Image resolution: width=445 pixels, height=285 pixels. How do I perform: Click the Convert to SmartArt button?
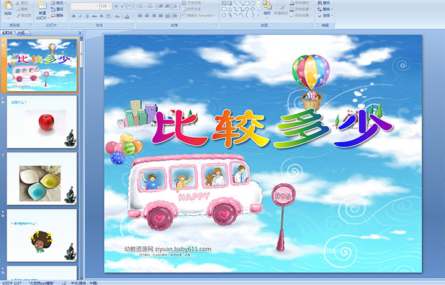pos(198,16)
